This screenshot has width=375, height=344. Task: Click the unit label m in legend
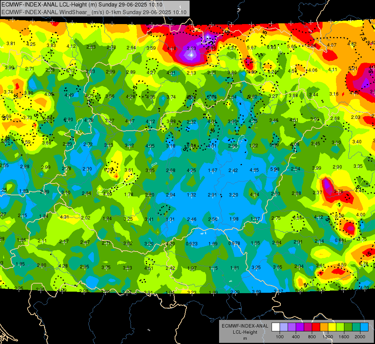(245, 338)
